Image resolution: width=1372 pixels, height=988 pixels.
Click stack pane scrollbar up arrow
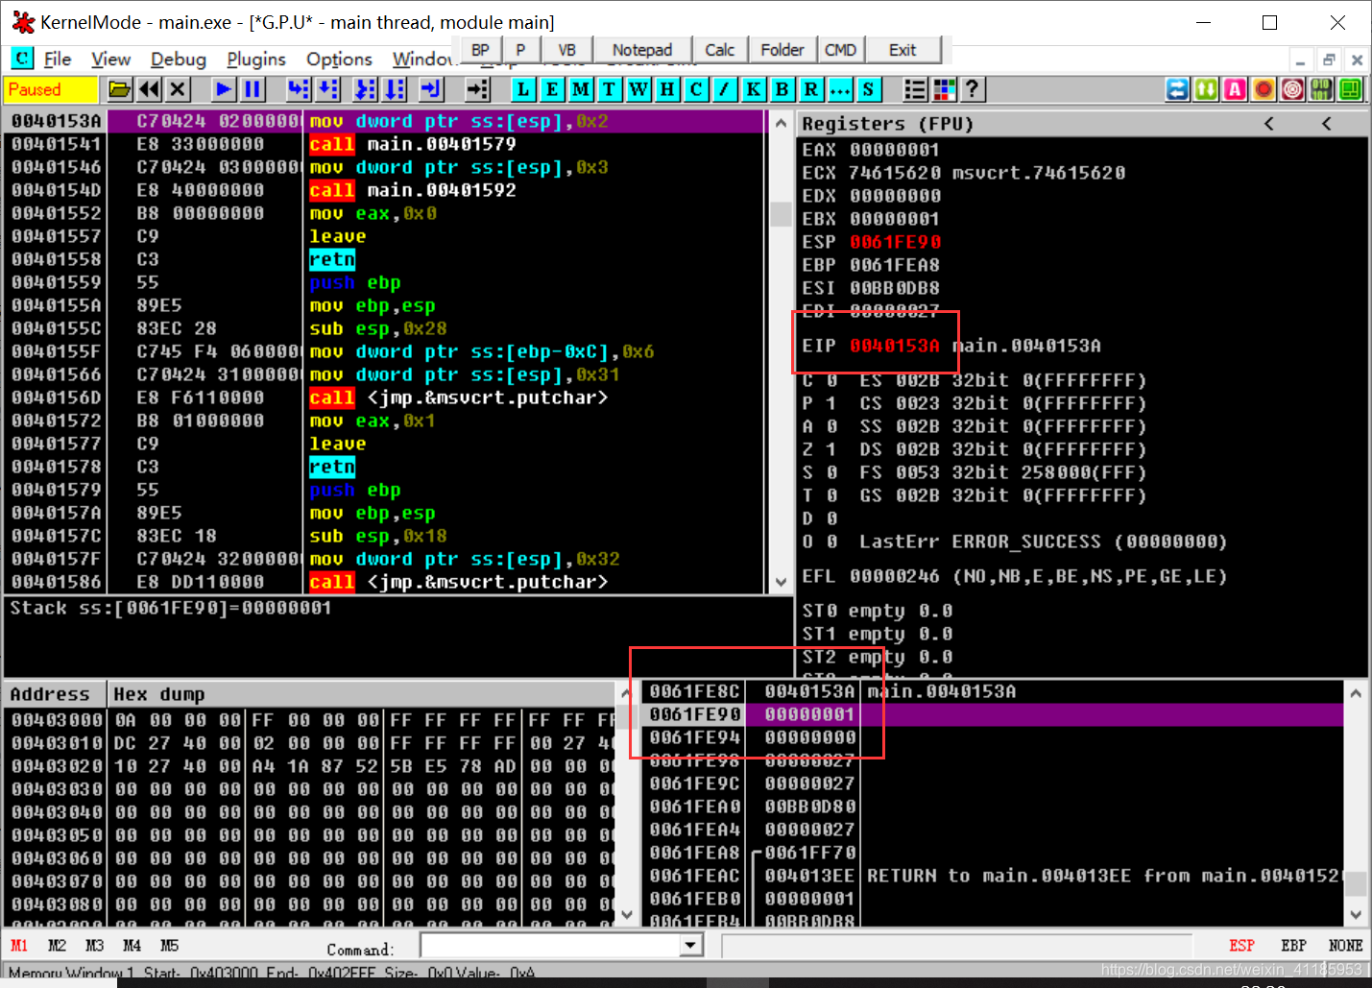coord(1356,692)
